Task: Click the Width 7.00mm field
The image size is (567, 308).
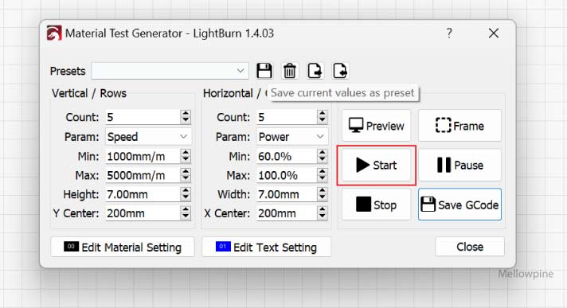Action: (x=287, y=194)
